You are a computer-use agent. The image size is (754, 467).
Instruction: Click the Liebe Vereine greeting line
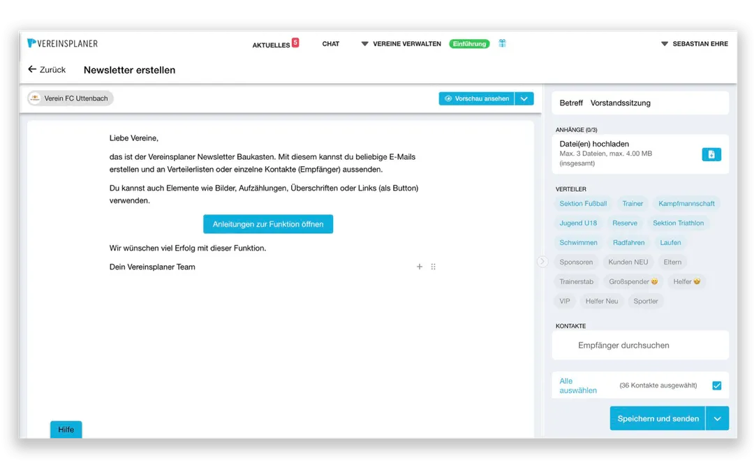click(133, 138)
